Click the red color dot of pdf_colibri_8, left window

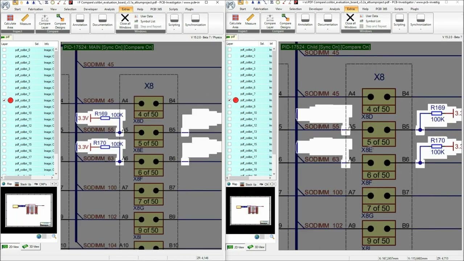11,100
